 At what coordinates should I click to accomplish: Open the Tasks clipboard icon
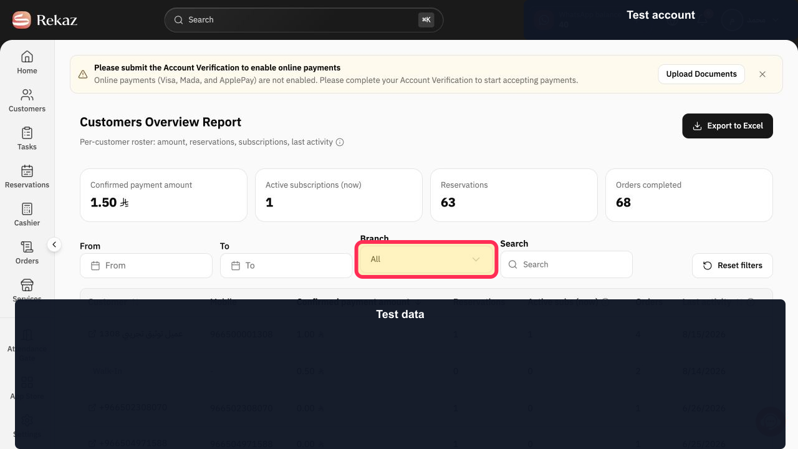[27, 133]
